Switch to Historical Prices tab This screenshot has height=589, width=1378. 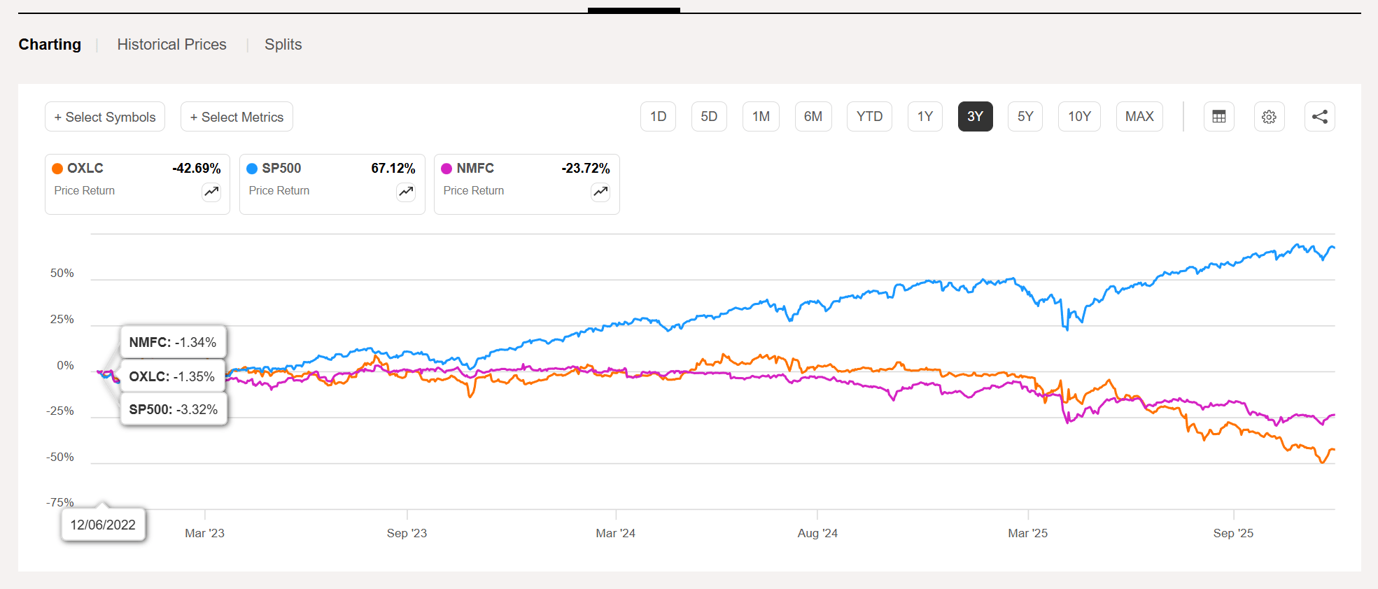coord(171,45)
